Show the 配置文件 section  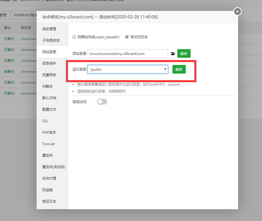tap(49, 109)
